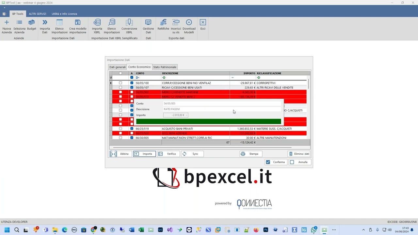
Task: Open Elenco Importazioni in the XBRL group
Action: click(112, 22)
